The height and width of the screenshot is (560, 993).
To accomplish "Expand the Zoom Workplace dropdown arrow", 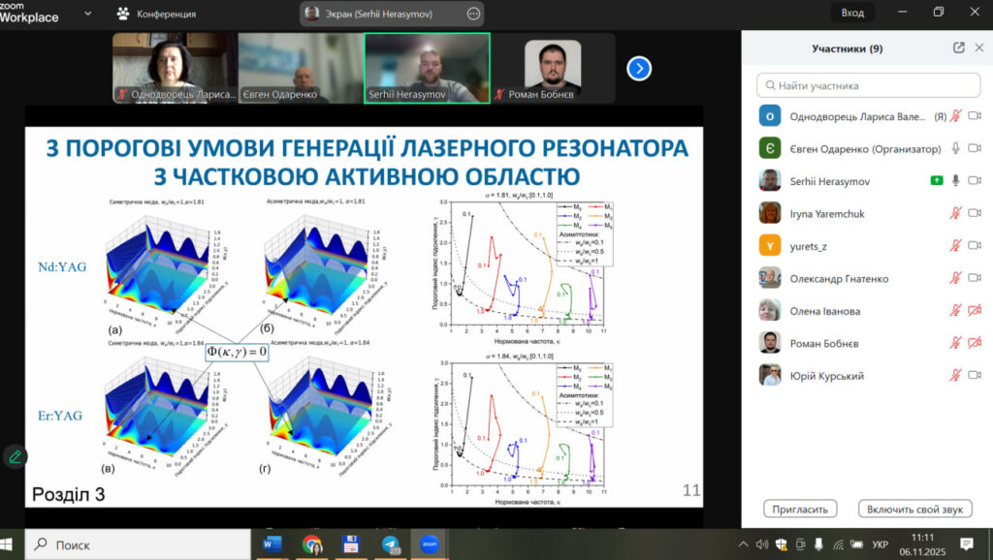I will pyautogui.click(x=88, y=14).
